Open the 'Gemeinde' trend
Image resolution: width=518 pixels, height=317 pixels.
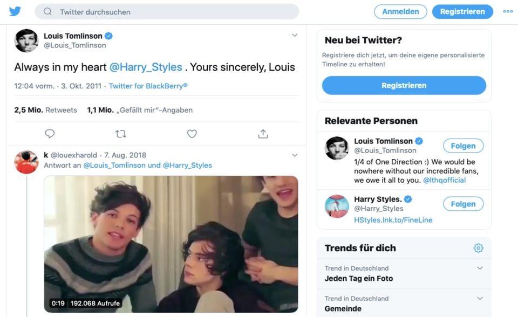click(343, 308)
